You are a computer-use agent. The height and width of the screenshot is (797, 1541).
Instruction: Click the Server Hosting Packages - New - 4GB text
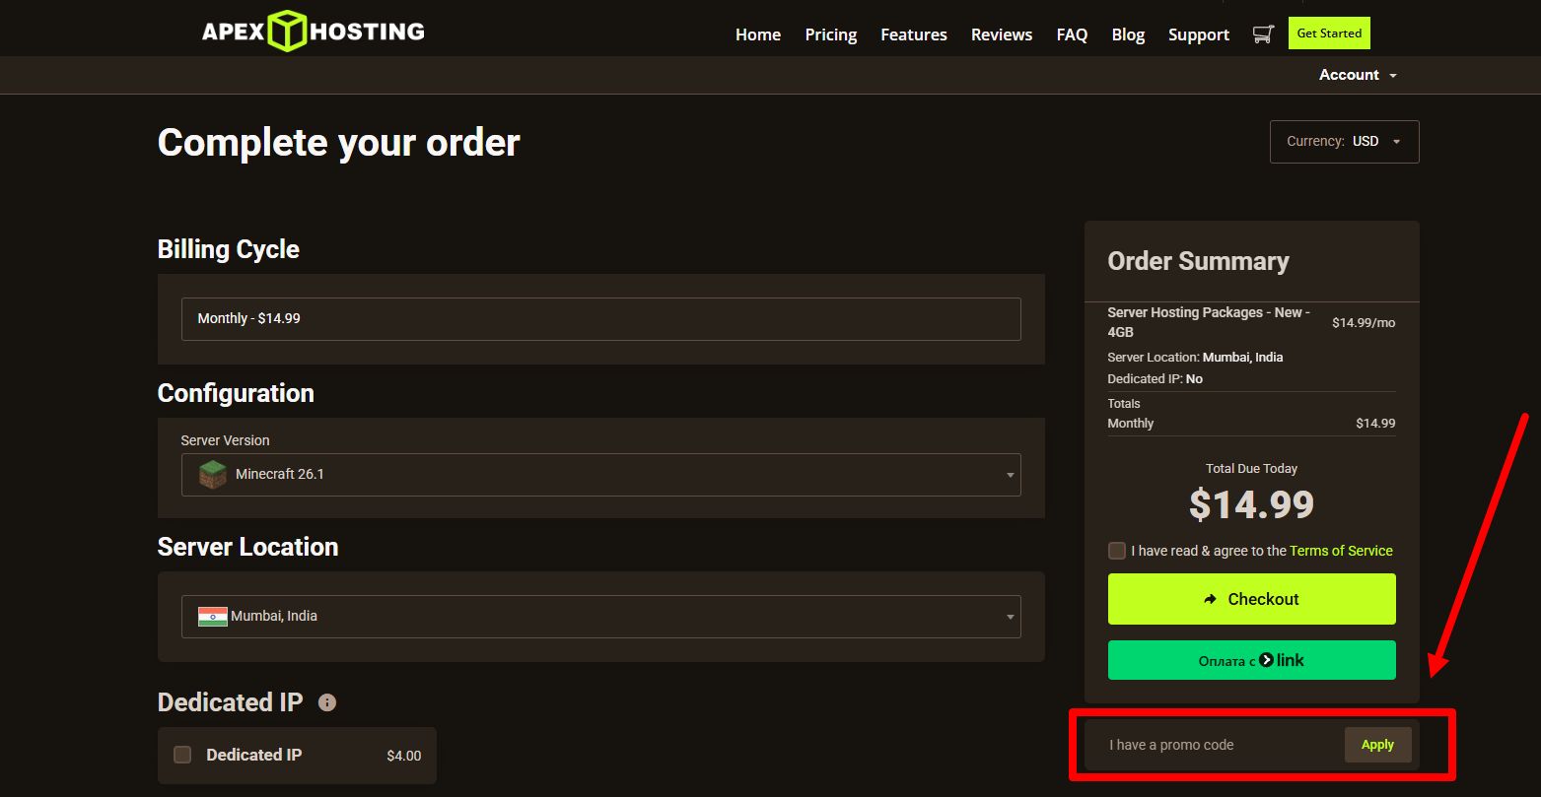[x=1209, y=322]
